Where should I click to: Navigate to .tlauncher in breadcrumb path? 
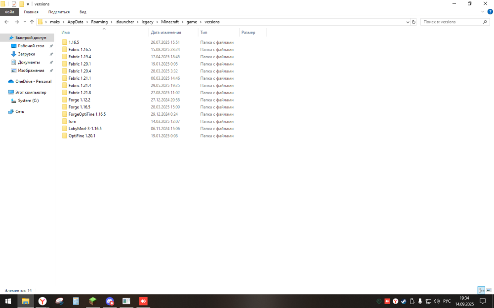[124, 22]
